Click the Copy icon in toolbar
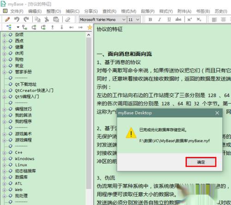Image resolution: width=231 pixels, height=205 pixels. click(x=37, y=19)
